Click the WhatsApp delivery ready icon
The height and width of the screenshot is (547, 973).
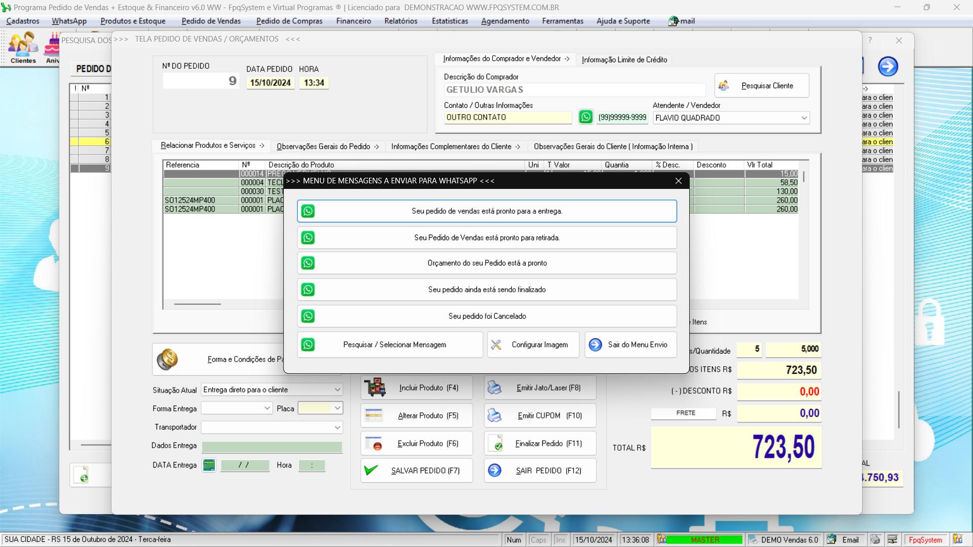(x=308, y=210)
